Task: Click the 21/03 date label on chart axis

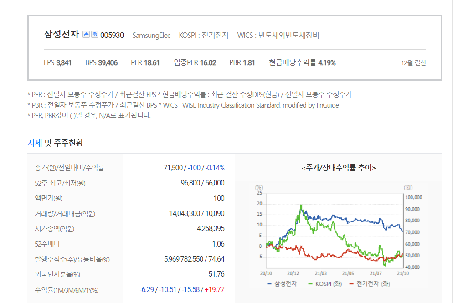Action: [321, 273]
